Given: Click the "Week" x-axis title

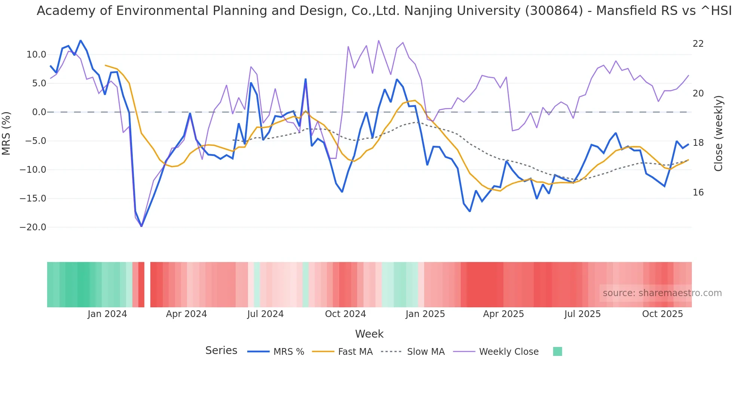Looking at the screenshot, I should (369, 334).
